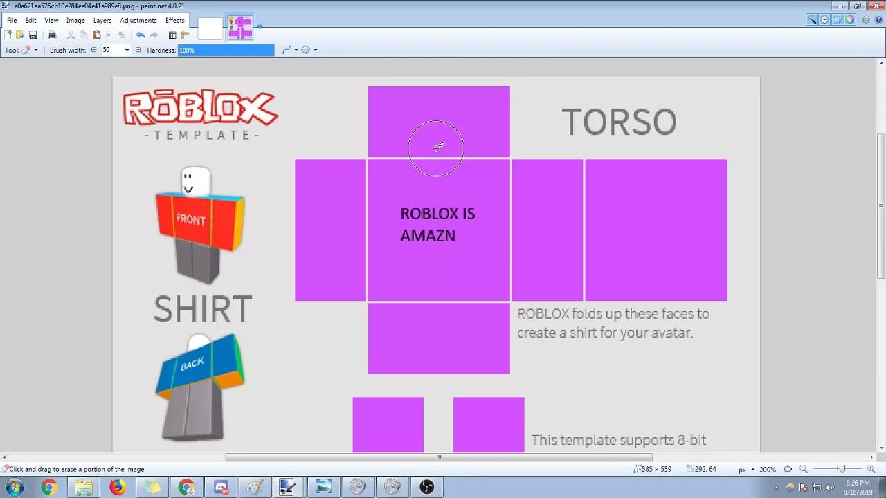Click the zoom to window icon
Screen dimensions: 886x498
(x=788, y=469)
